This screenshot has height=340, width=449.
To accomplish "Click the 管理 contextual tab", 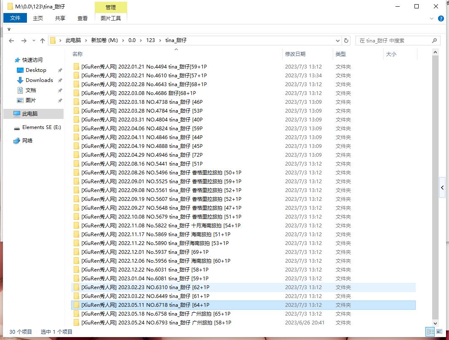I will [111, 8].
